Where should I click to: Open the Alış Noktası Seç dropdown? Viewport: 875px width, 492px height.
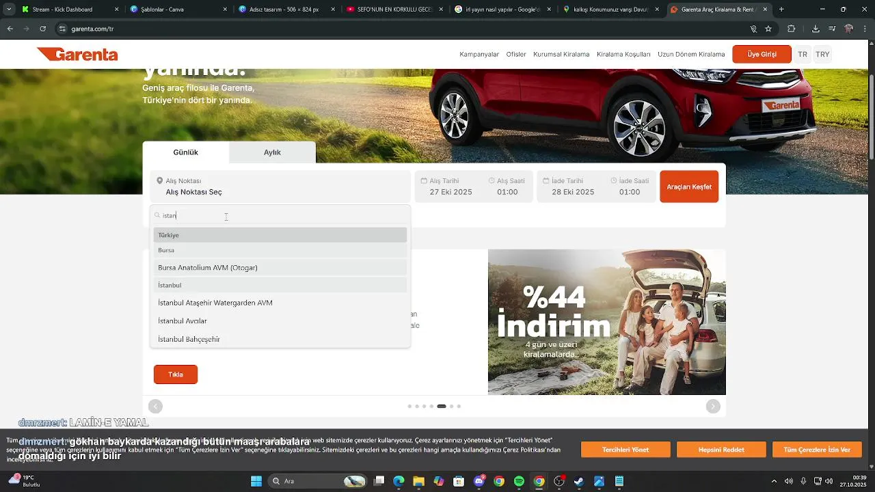pyautogui.click(x=280, y=187)
